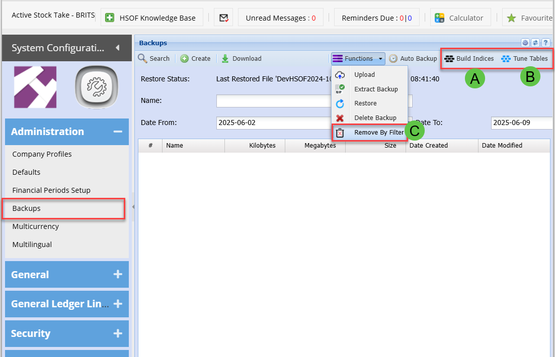Screen dimensions: 555x357
Task: Choose Extract Backup menu option
Action: pyautogui.click(x=375, y=89)
